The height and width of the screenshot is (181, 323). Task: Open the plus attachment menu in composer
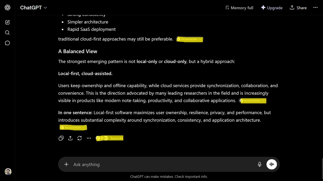point(66,164)
